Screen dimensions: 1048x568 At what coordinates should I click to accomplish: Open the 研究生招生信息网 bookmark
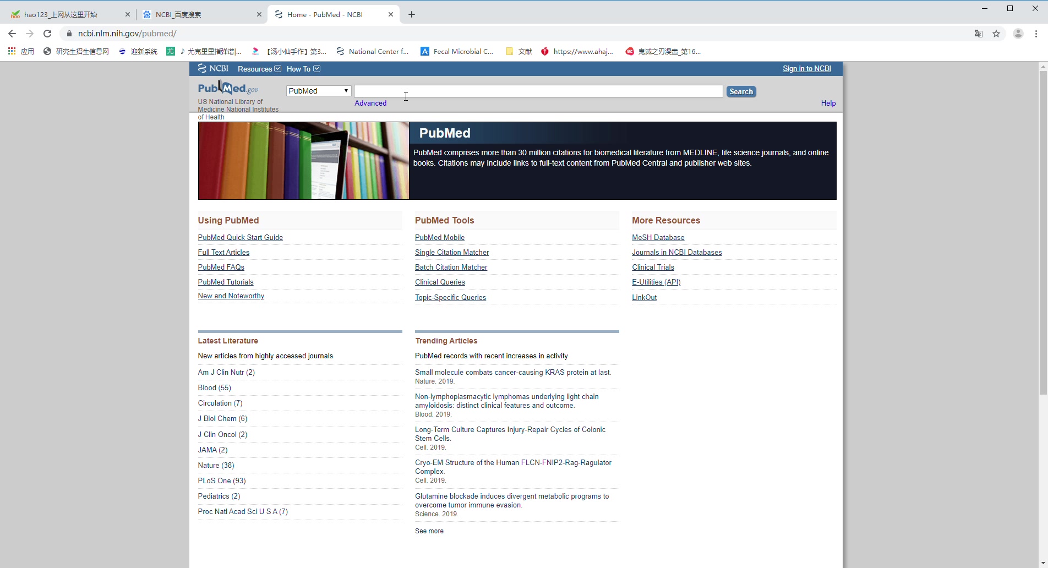click(76, 51)
